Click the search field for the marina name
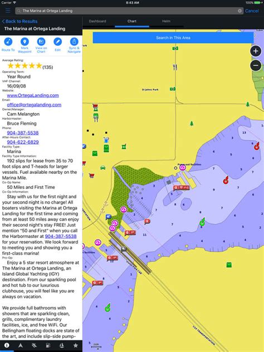264x352 pixels. (129, 11)
